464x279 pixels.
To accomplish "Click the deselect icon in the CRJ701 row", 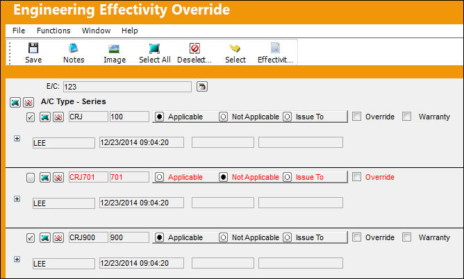I will (58, 178).
